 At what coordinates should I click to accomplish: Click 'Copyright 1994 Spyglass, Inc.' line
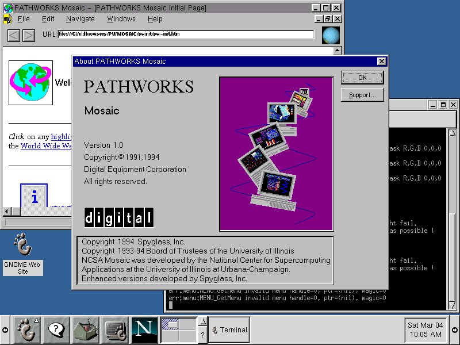pyautogui.click(x=133, y=242)
